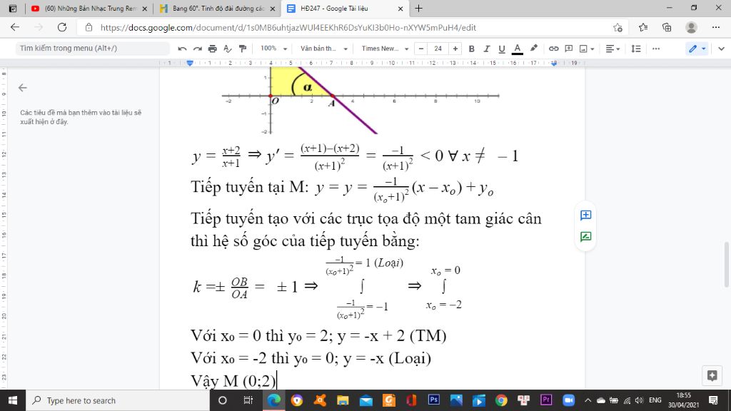Image resolution: width=731 pixels, height=411 pixels.
Task: Decrease font size with minus button
Action: point(421,49)
